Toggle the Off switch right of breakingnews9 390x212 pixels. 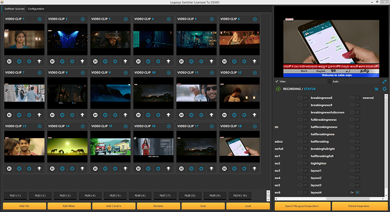tap(355, 105)
